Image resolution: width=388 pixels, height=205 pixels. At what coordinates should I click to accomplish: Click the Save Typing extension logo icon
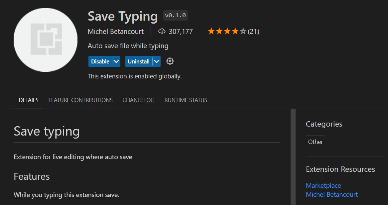click(x=46, y=40)
